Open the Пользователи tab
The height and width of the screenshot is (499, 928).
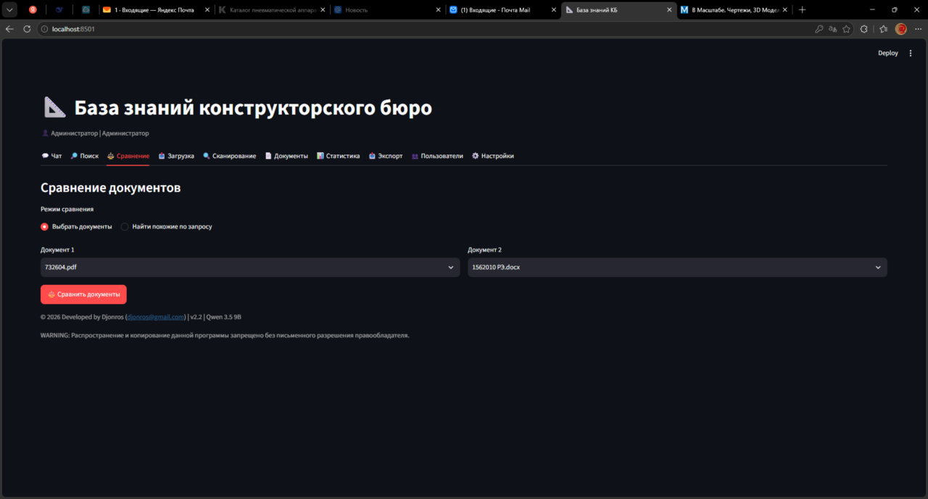tap(437, 156)
